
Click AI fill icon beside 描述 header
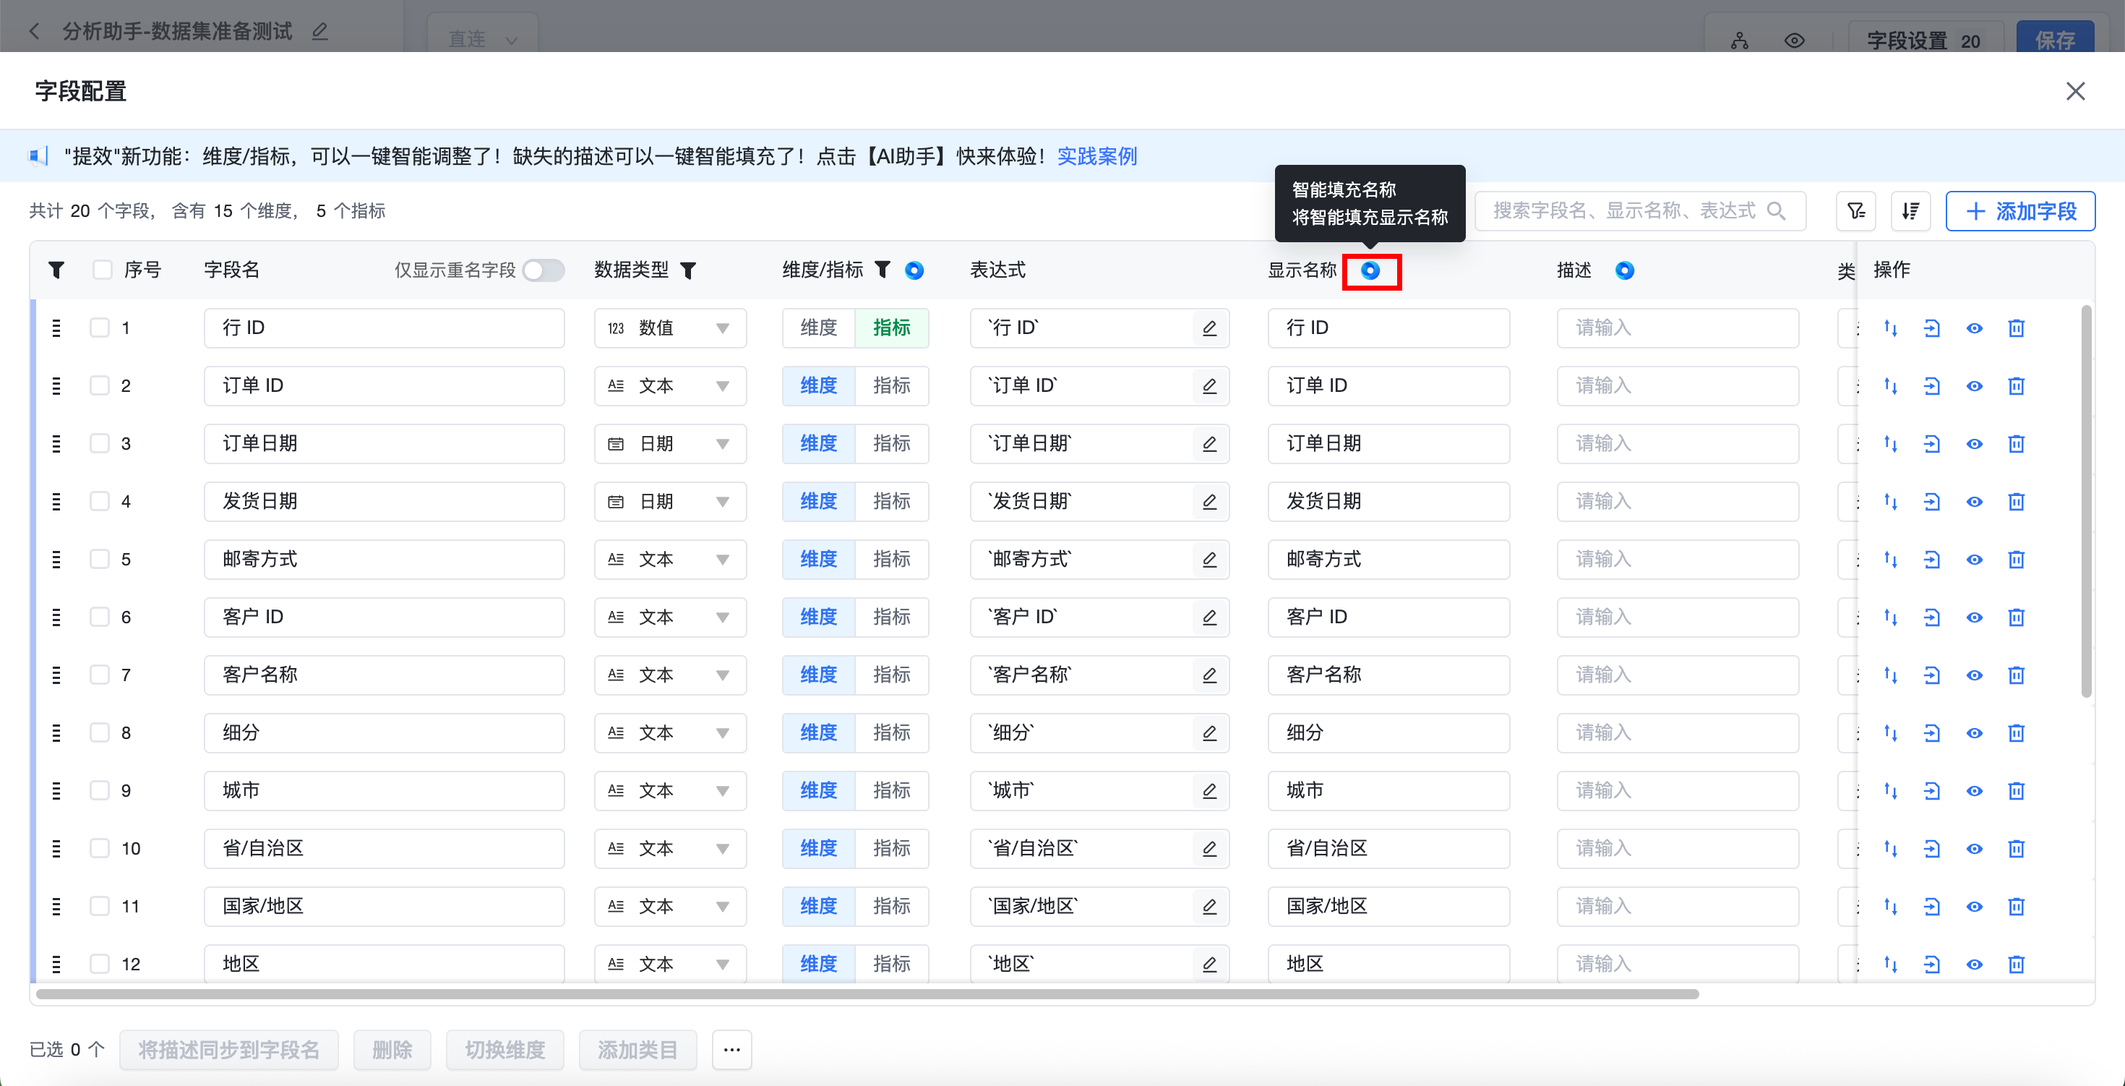click(1624, 270)
